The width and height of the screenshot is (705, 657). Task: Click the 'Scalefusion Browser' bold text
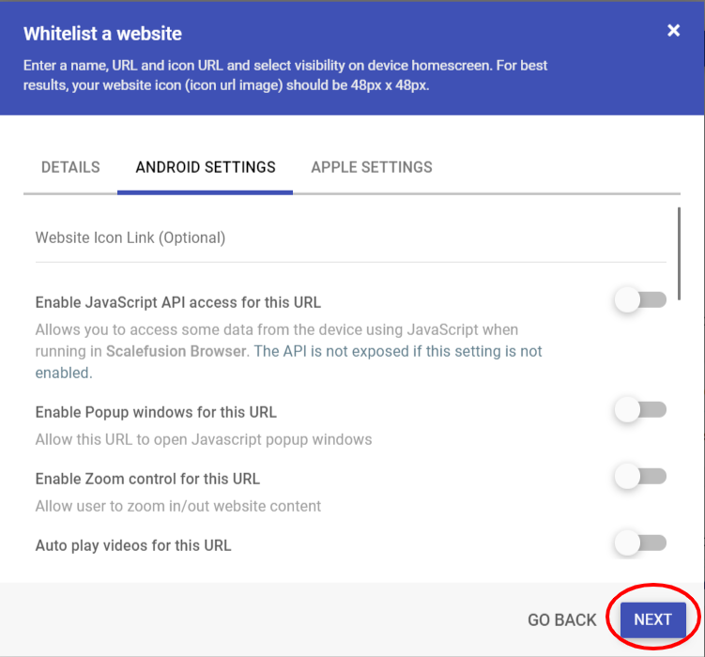176,351
